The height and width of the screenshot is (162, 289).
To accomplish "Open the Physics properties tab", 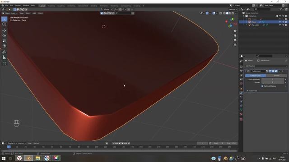I will 241,102.
